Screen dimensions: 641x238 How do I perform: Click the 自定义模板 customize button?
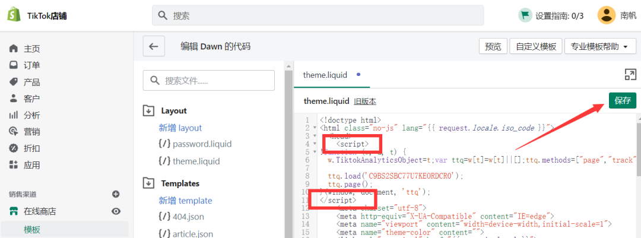(536, 47)
